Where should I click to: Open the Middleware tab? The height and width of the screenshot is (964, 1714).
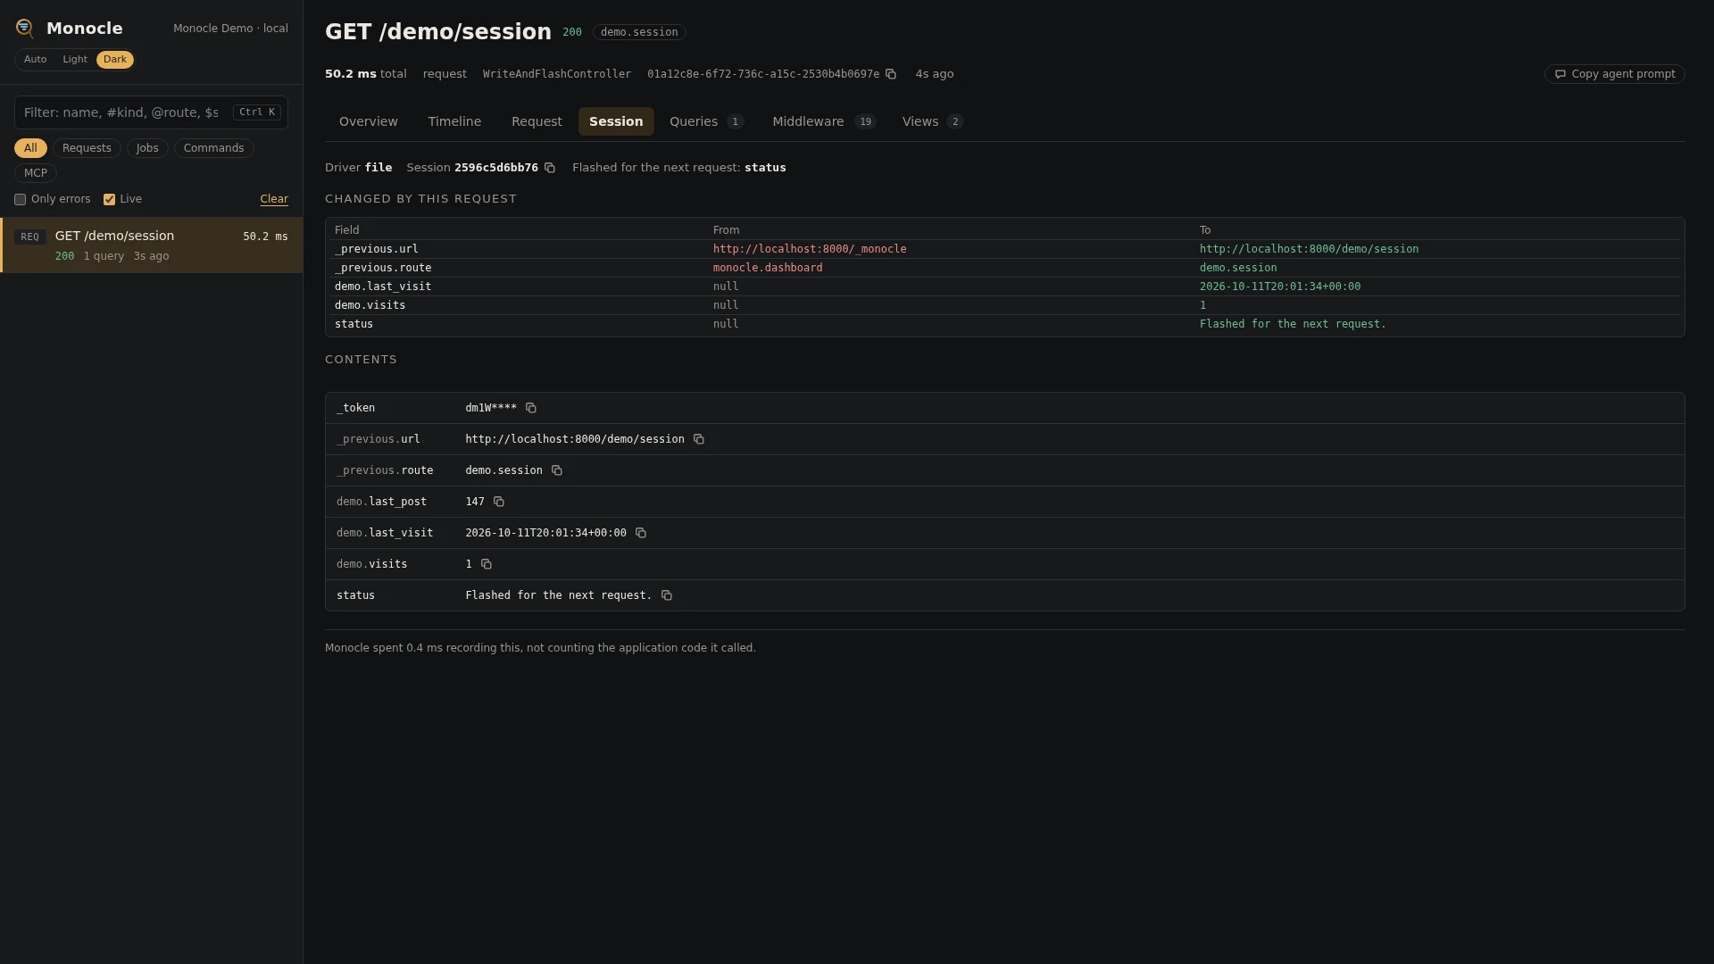tap(824, 121)
